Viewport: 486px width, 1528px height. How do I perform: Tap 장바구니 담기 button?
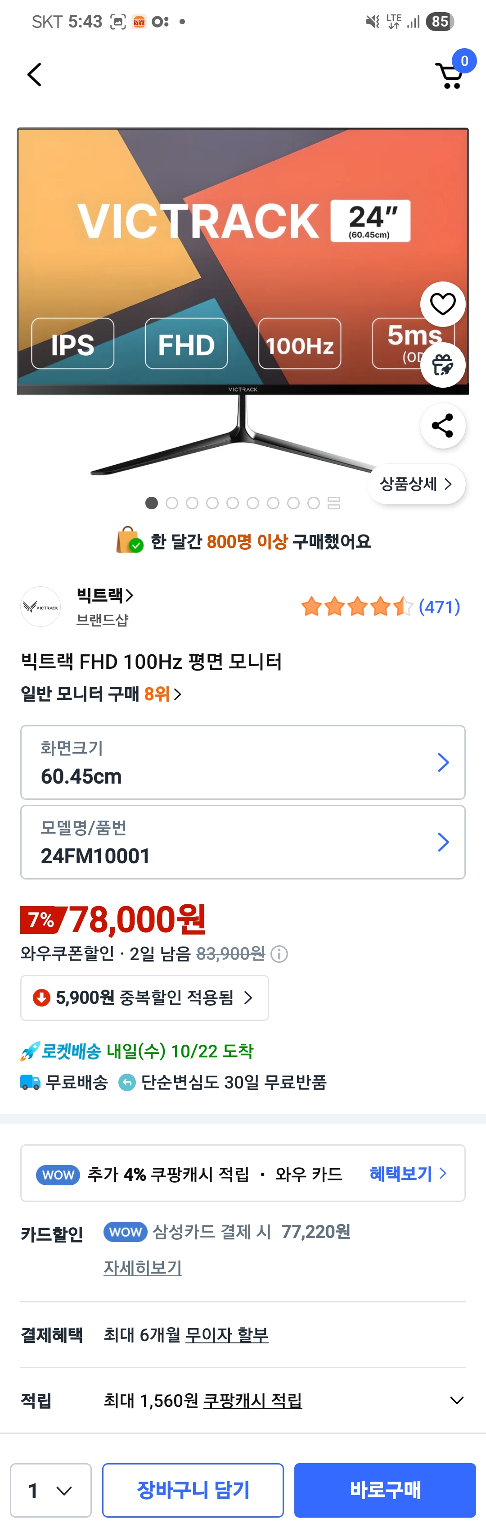(193, 1490)
